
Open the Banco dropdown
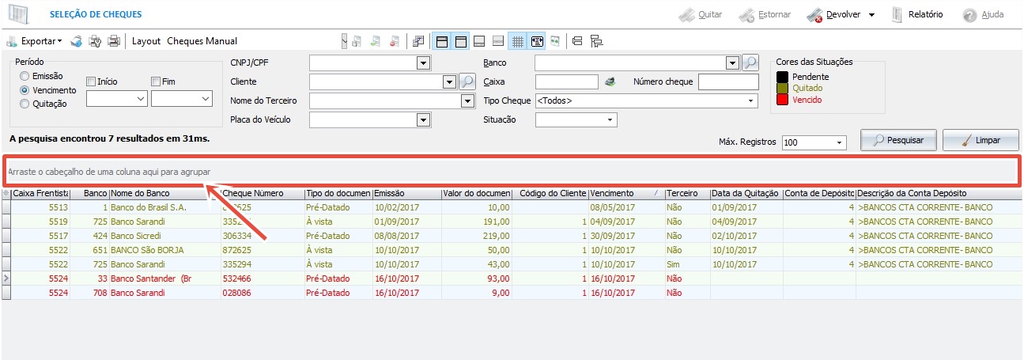coord(731,63)
